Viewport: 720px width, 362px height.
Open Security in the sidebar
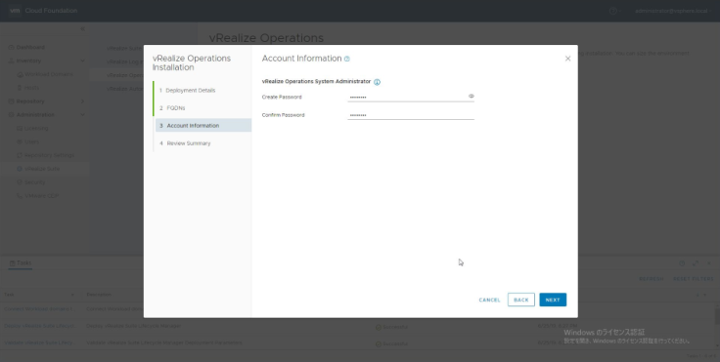[35, 182]
